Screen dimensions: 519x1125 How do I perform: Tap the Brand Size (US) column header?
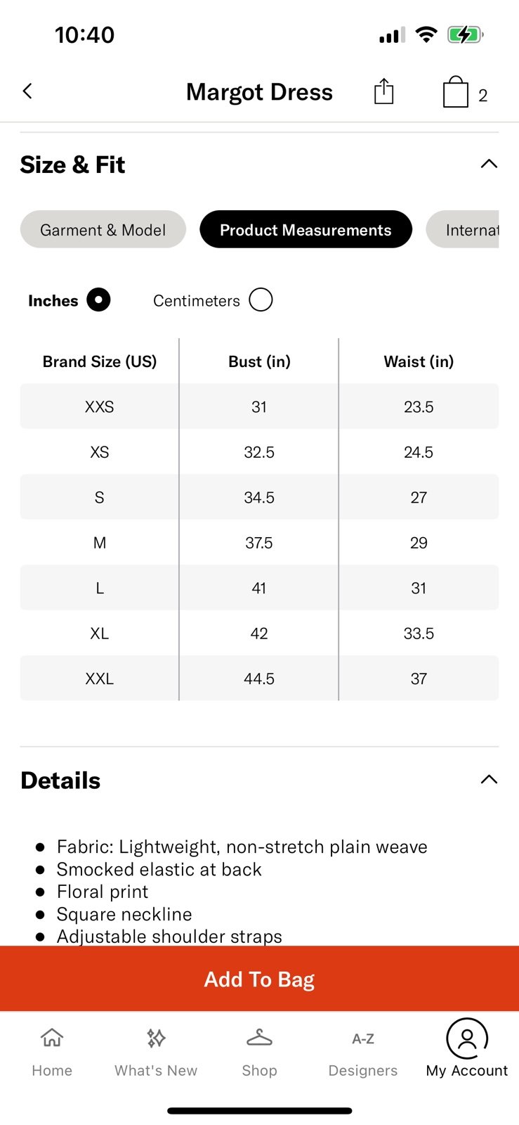click(x=100, y=361)
